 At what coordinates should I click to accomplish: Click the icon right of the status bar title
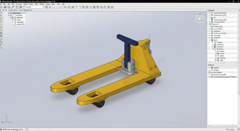click(x=27, y=129)
